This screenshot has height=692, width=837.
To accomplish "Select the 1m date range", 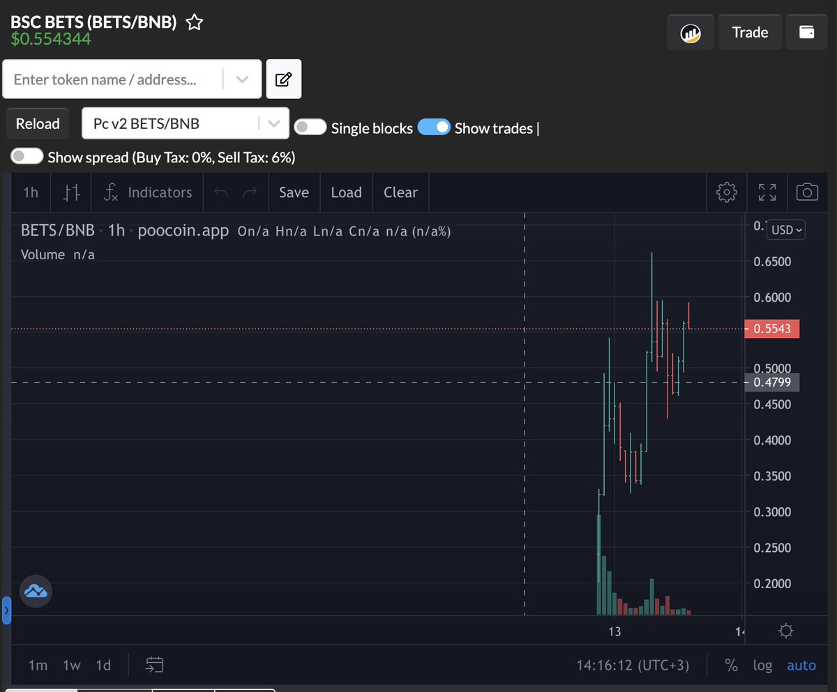I will (38, 665).
